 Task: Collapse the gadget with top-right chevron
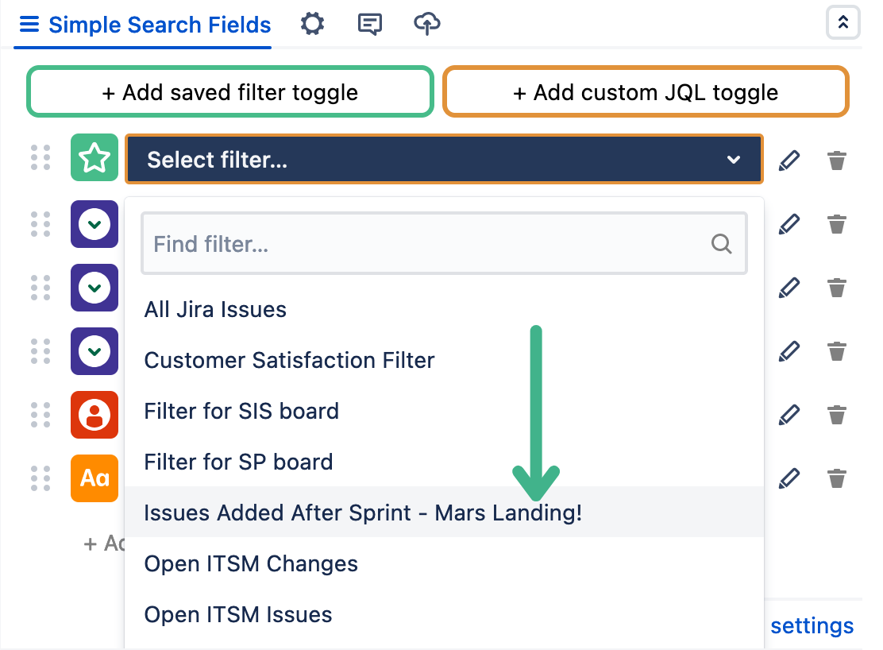(x=843, y=23)
